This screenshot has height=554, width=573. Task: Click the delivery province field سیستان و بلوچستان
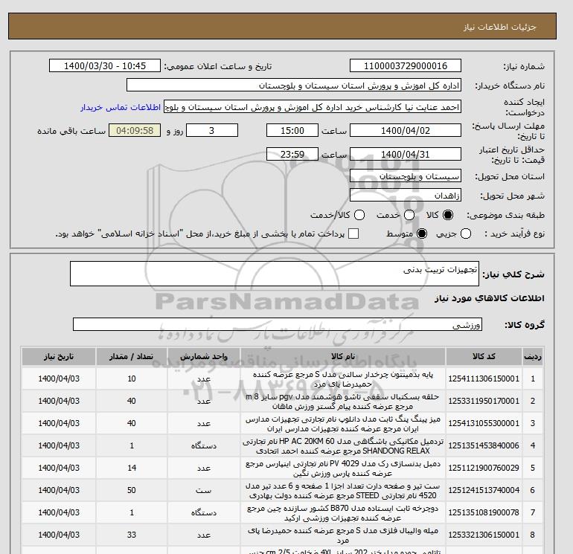tap(406, 176)
